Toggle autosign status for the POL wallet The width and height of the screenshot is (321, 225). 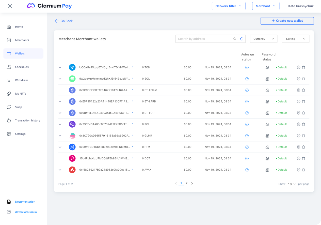point(247,124)
